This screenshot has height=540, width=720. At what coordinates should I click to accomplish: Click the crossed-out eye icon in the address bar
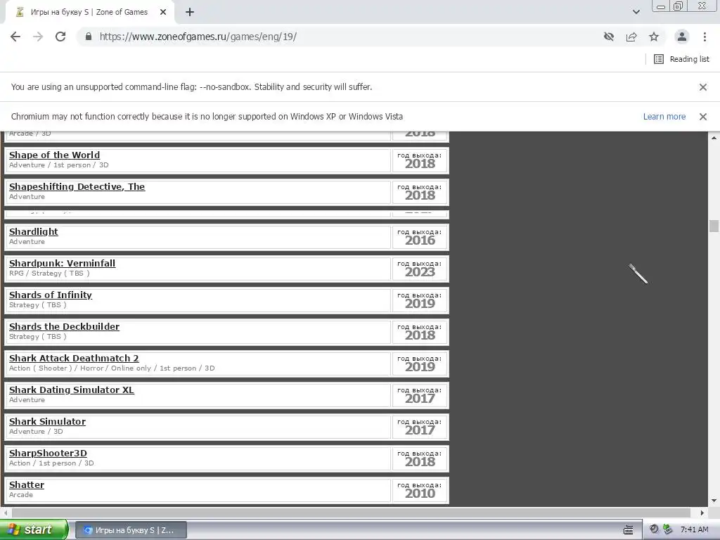[609, 37]
